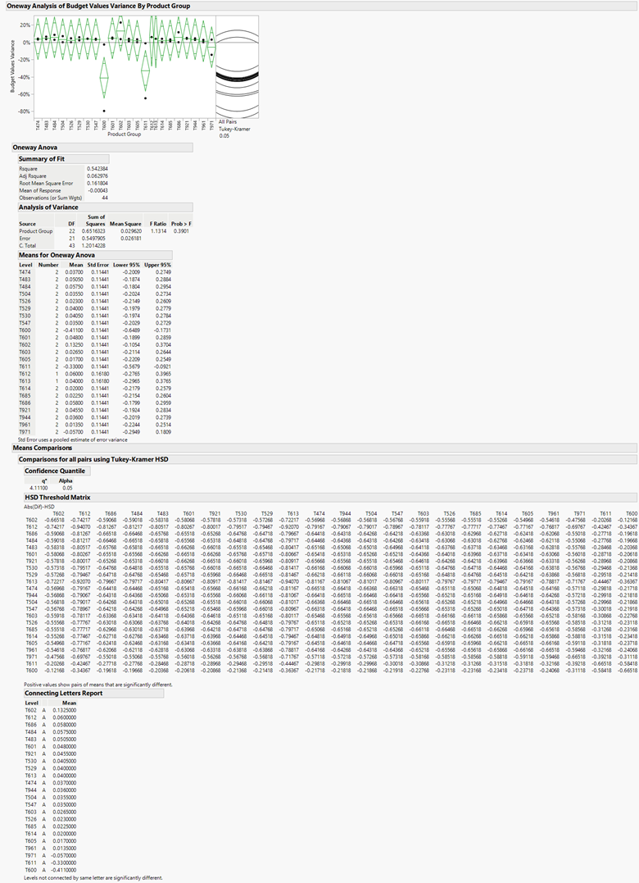The image size is (639, 883).
Task: Collapse the HSD Threshold Matrix section
Action: [x=57, y=498]
